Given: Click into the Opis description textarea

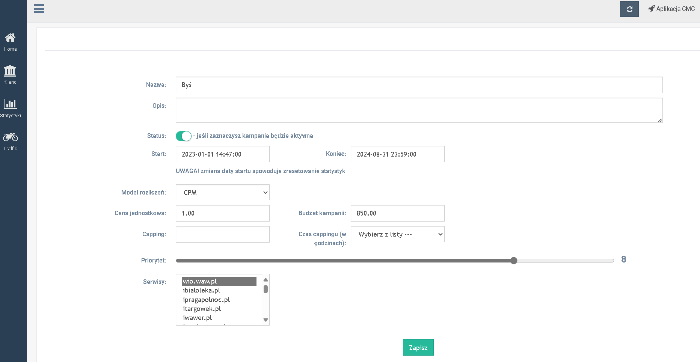Looking at the screenshot, I should [x=419, y=110].
